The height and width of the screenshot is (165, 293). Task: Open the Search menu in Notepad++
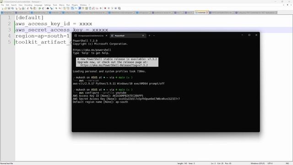(14, 5)
